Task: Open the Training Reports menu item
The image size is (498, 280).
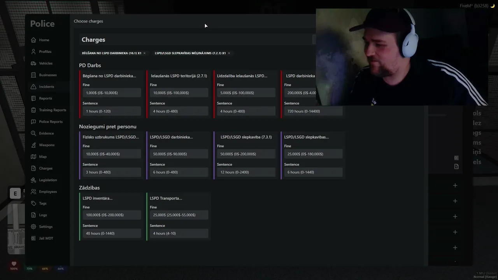Action: point(53,110)
